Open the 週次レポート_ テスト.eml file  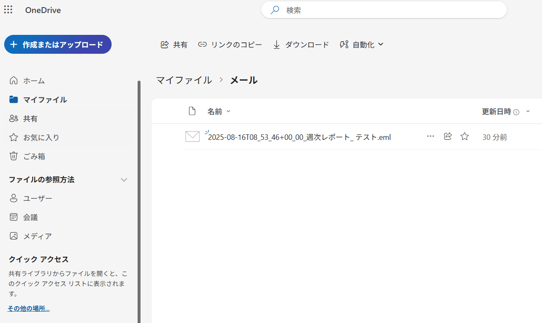[x=300, y=137]
